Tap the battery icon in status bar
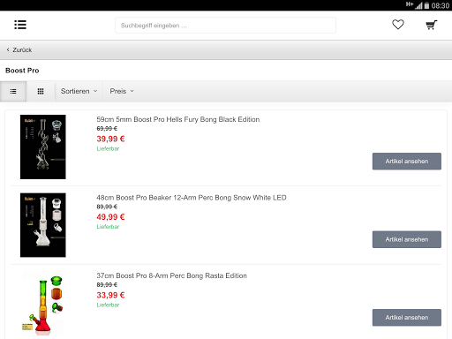 tap(426, 5)
